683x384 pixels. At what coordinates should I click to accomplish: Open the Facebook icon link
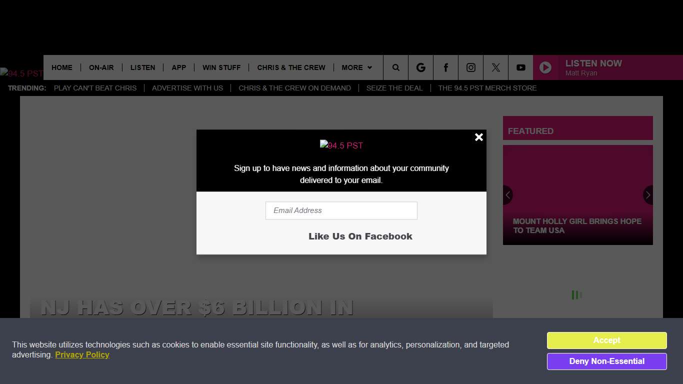[445, 67]
